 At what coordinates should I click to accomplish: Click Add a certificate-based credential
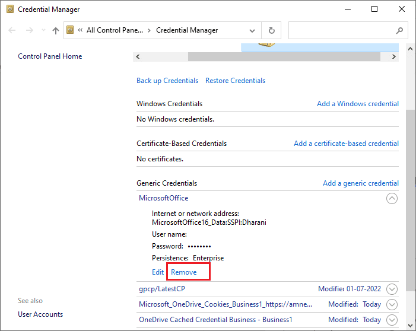[x=346, y=144]
